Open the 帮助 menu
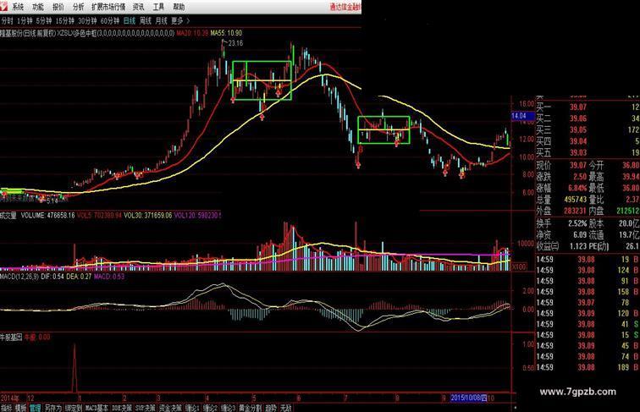640x412 pixels. point(179,7)
